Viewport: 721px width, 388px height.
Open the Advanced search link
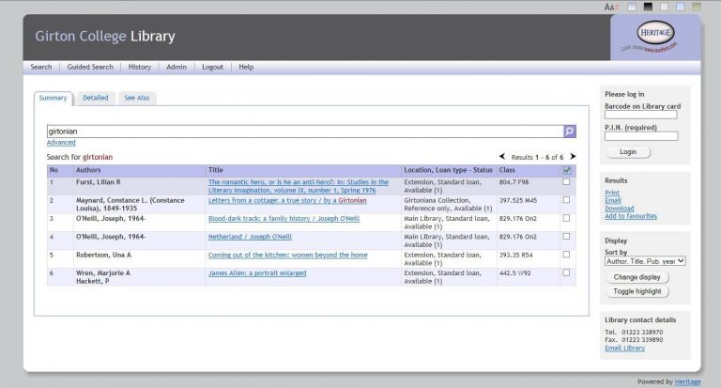(61, 143)
